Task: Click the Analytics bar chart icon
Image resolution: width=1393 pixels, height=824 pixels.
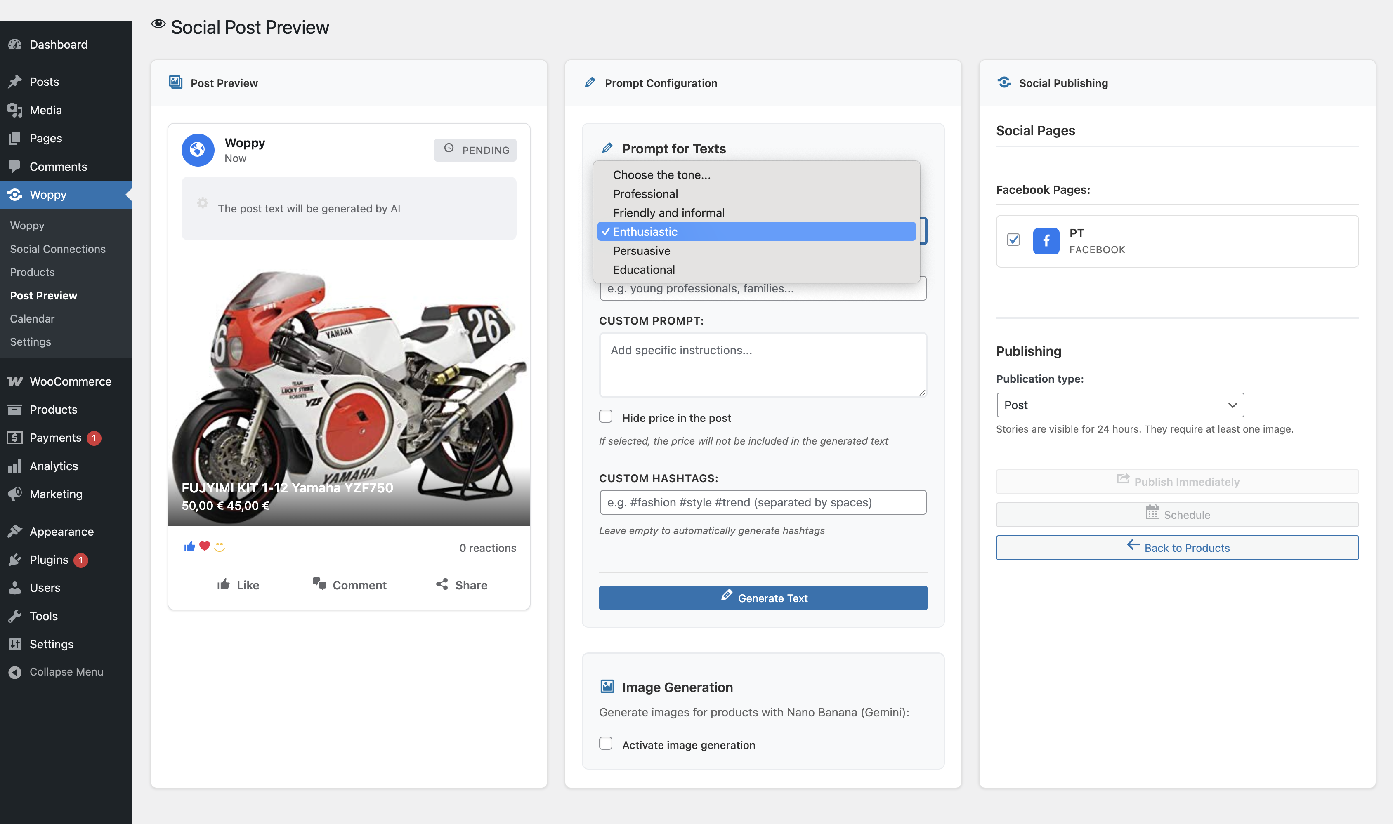Action: coord(15,466)
